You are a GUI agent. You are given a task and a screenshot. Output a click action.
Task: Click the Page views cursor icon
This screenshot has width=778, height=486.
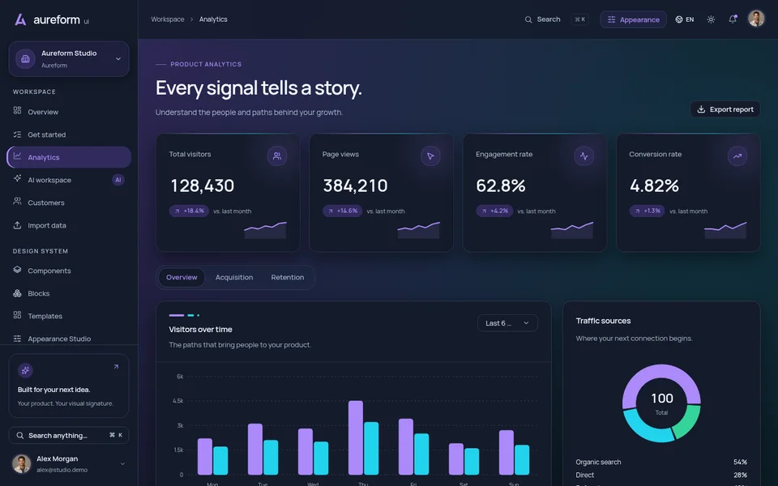pos(430,156)
